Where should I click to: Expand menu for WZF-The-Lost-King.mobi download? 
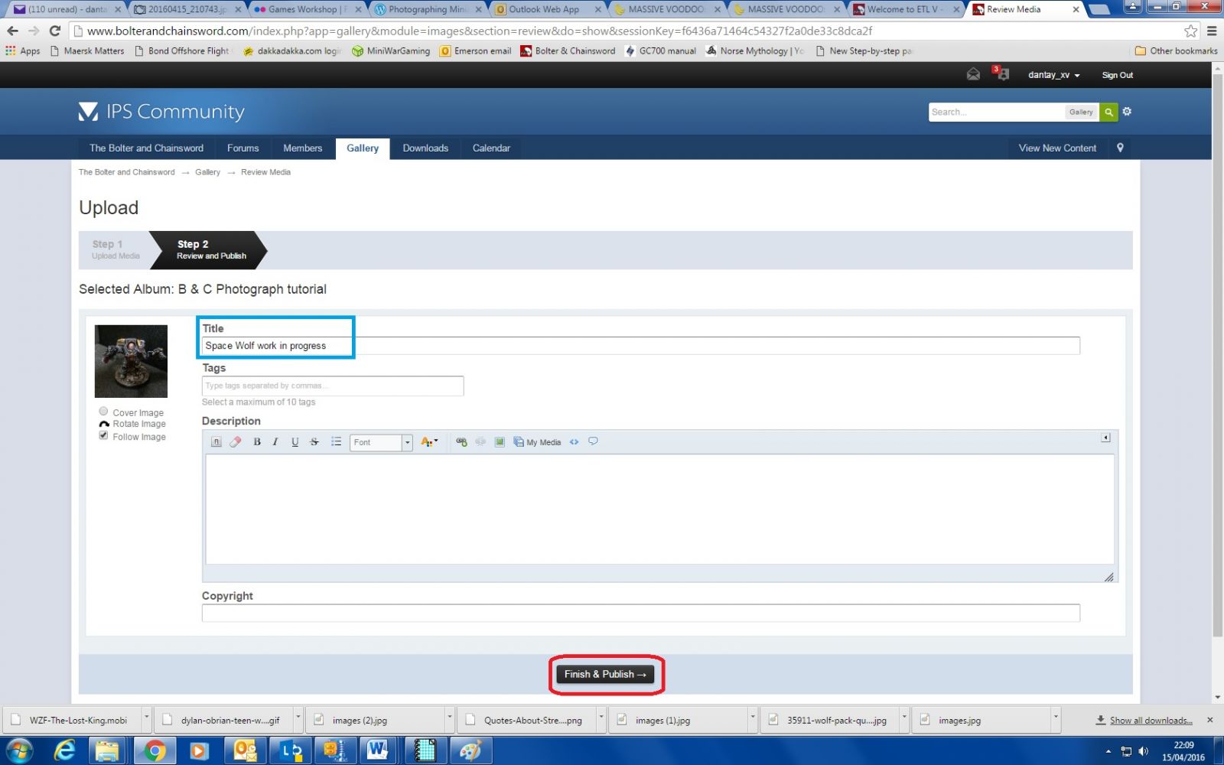pos(146,719)
